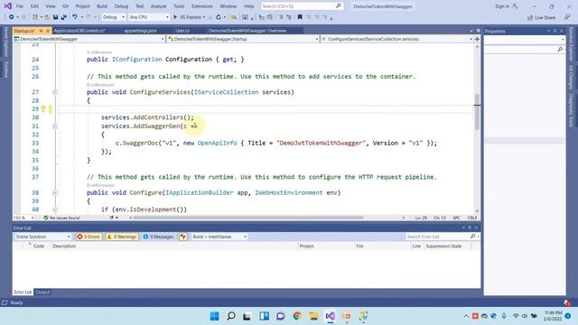This screenshot has width=578, height=325.
Task: Open the Debug configuration dropdown
Action: click(x=113, y=17)
